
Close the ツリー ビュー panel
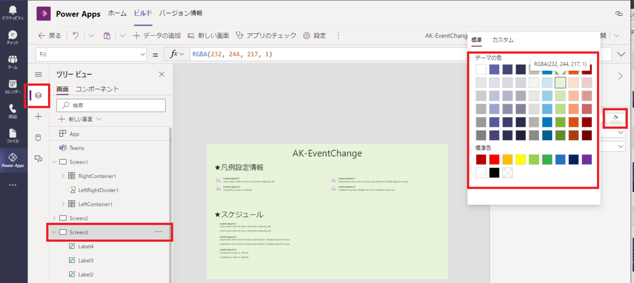coord(162,74)
